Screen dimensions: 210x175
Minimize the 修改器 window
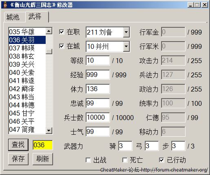click(x=191, y=5)
